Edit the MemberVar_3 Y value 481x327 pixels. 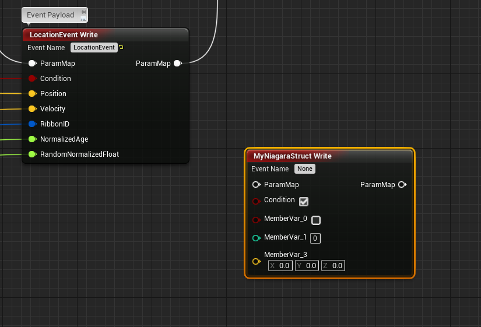(x=307, y=266)
